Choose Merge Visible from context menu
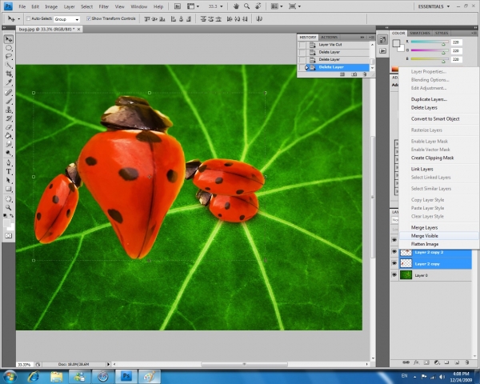Screen dimensions: 480x384 pyautogui.click(x=439, y=236)
